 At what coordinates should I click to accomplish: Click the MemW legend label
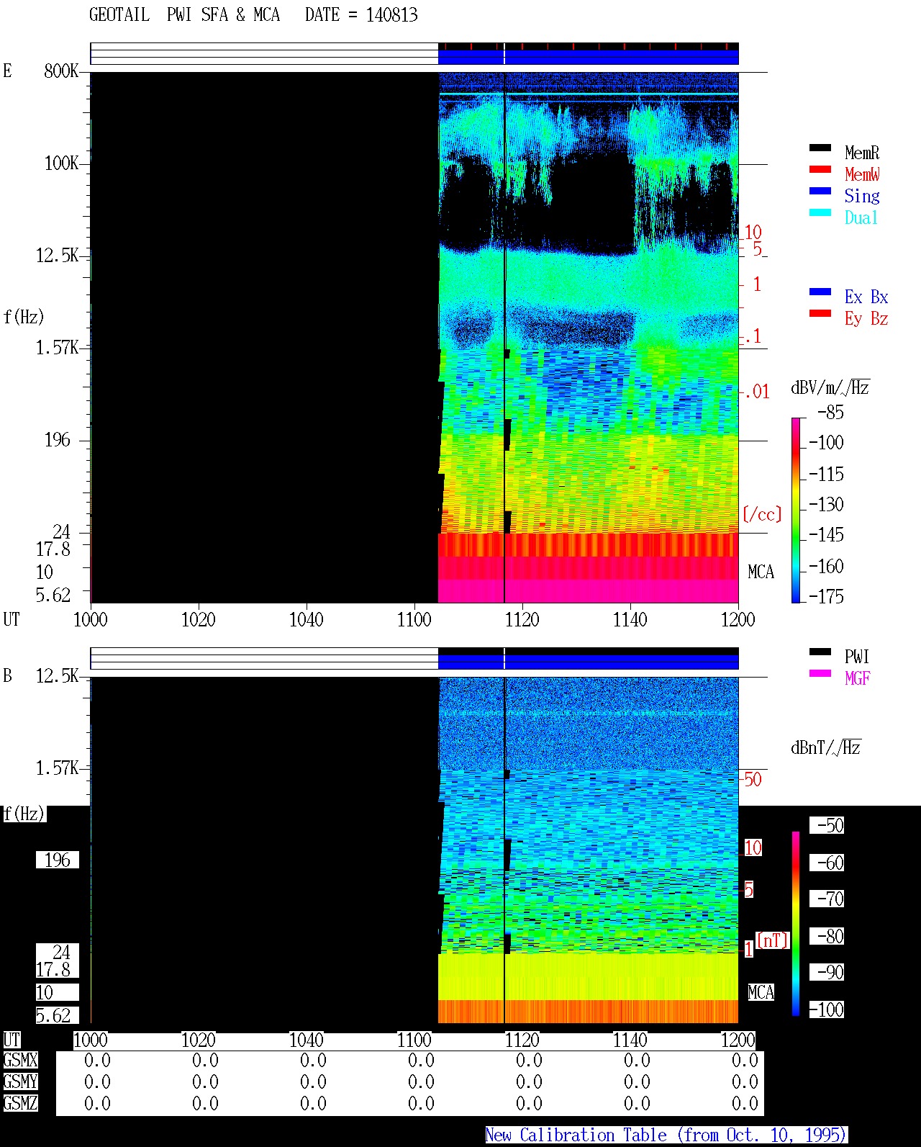862,174
